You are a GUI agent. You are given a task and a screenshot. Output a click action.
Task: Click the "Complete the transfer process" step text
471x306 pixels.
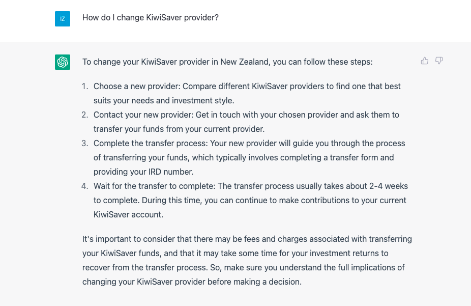(x=151, y=144)
